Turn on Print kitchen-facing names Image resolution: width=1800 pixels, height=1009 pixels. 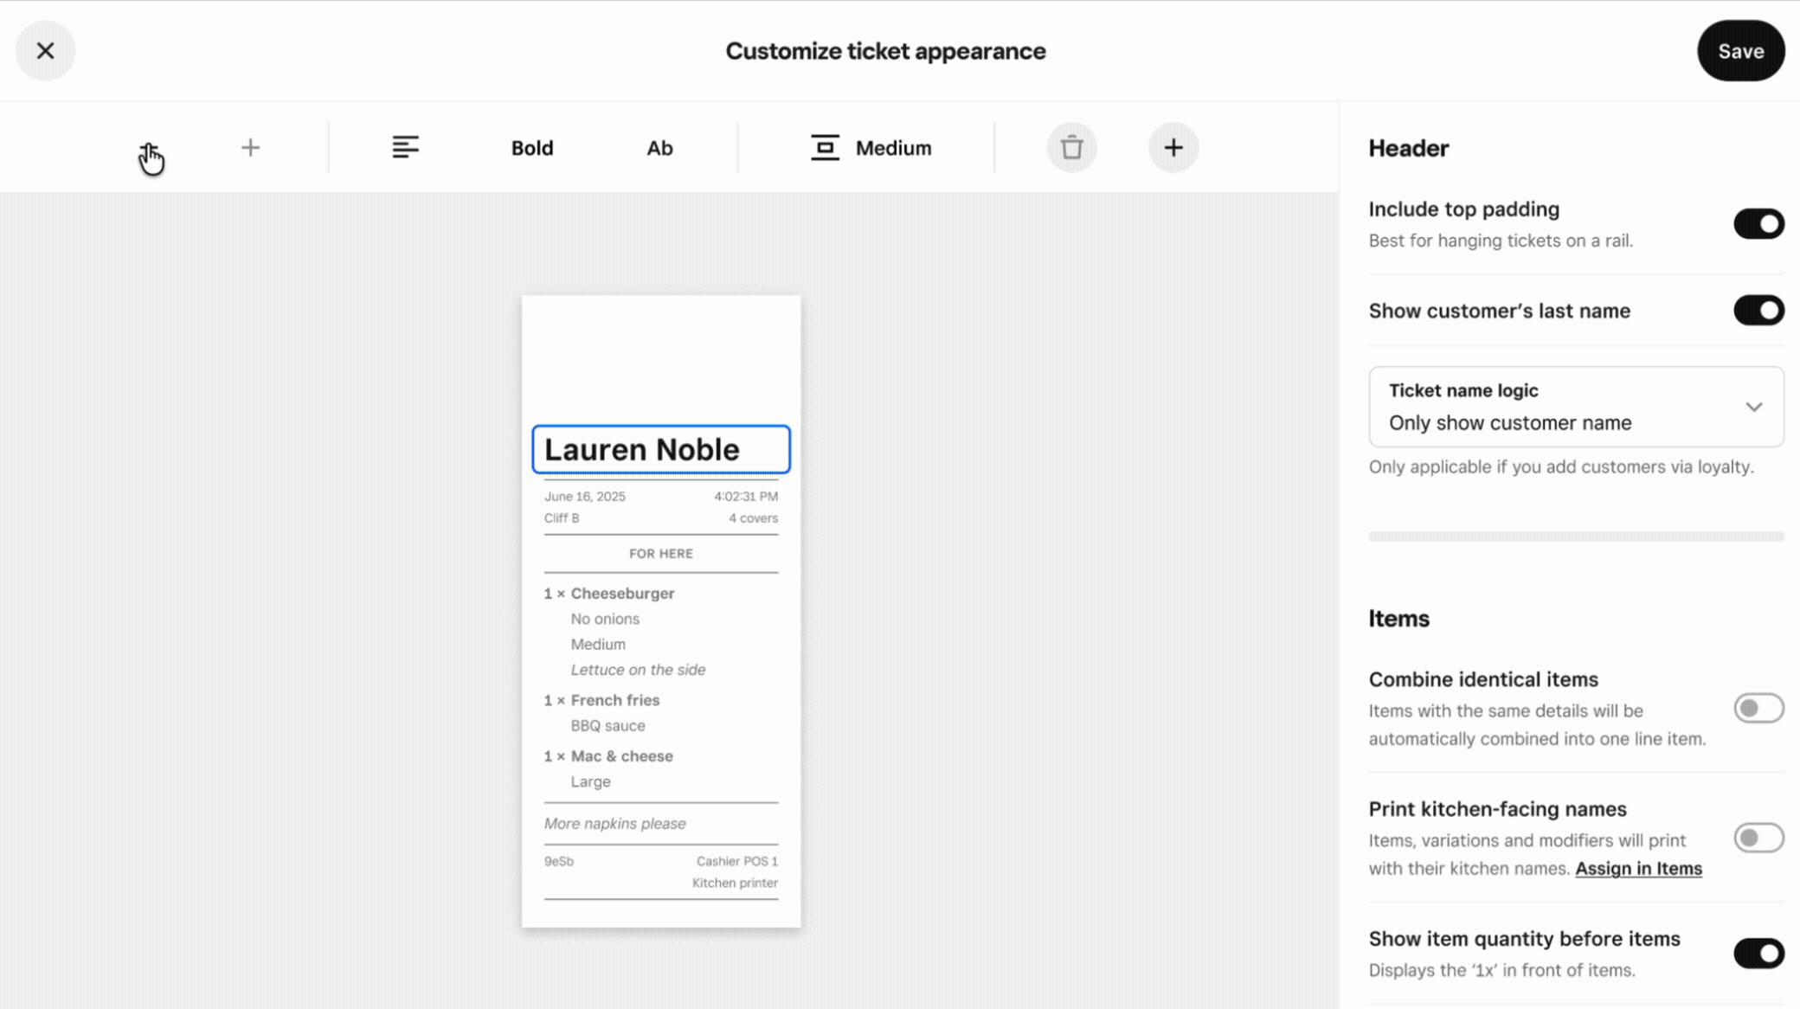pos(1758,838)
